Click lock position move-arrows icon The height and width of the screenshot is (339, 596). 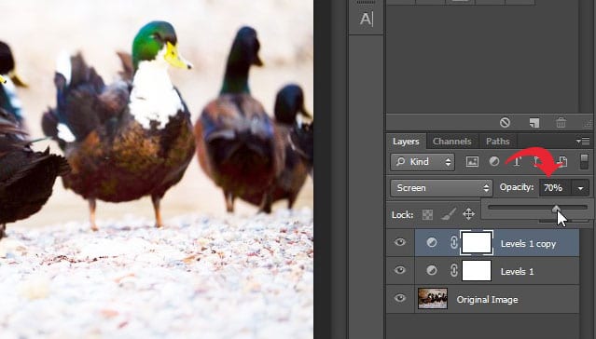pyautogui.click(x=468, y=214)
